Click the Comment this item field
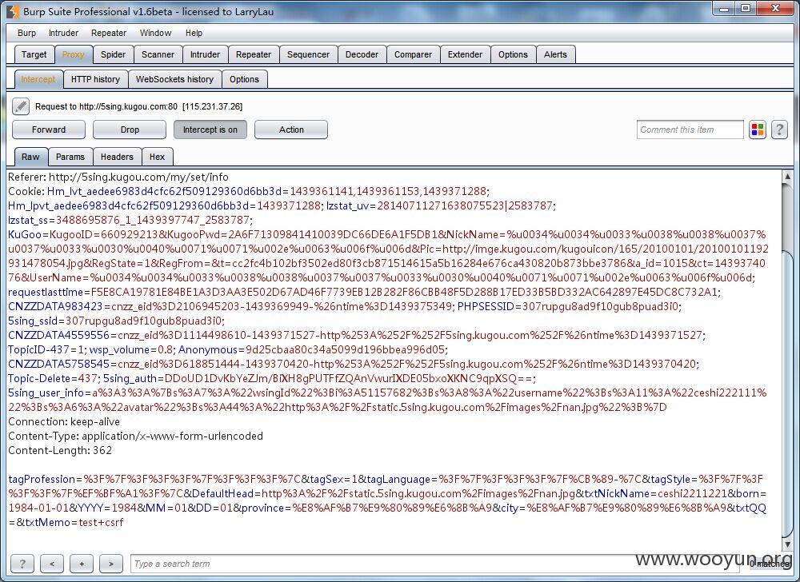 [x=690, y=130]
